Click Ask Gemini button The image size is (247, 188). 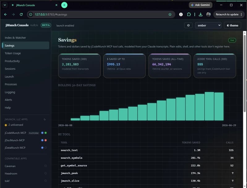coord(200,5)
